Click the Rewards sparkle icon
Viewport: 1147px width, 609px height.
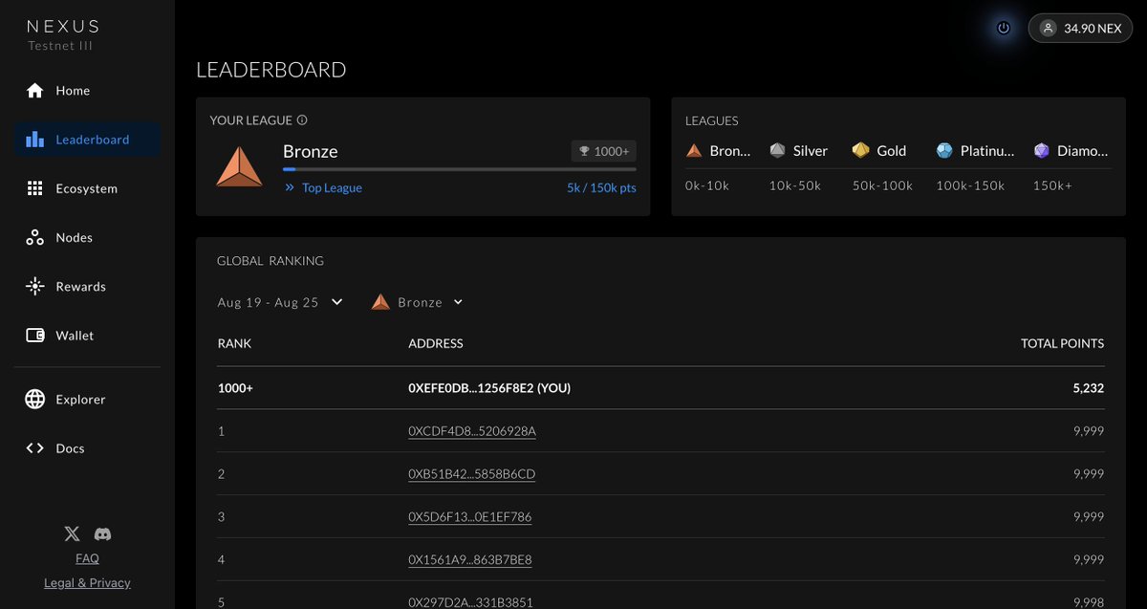point(35,287)
